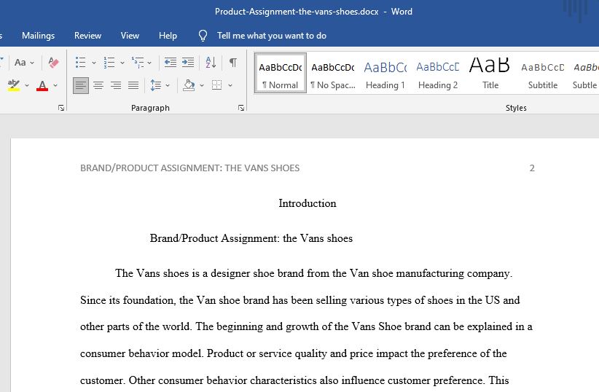
Task: Apply the Normal style
Action: click(281, 73)
